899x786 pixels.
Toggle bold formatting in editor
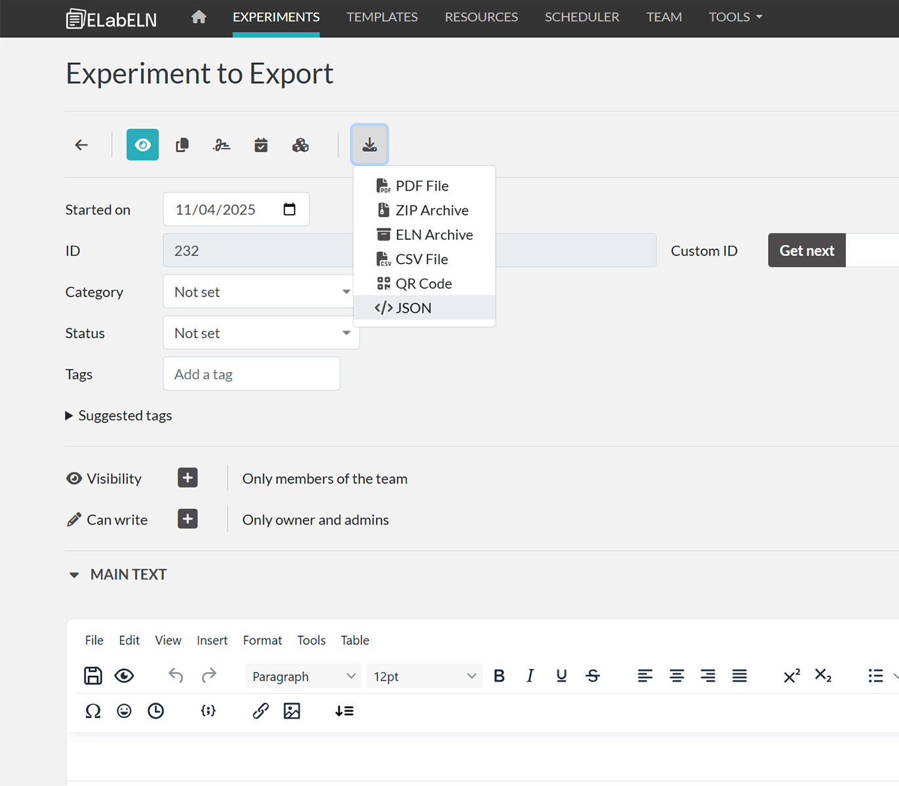499,676
